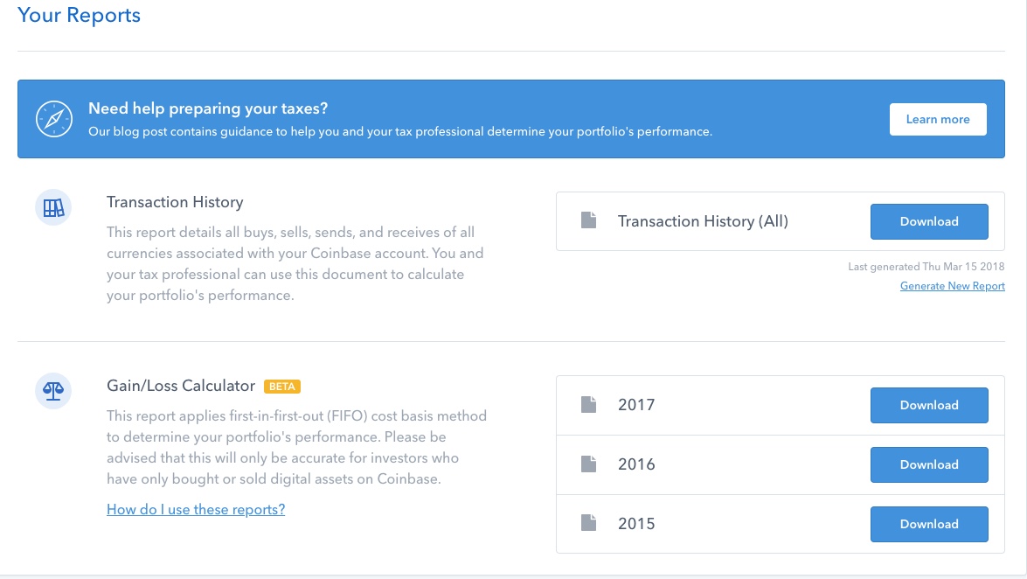Click the Transaction History (All) row label
Image resolution: width=1027 pixels, height=579 pixels.
tap(703, 221)
